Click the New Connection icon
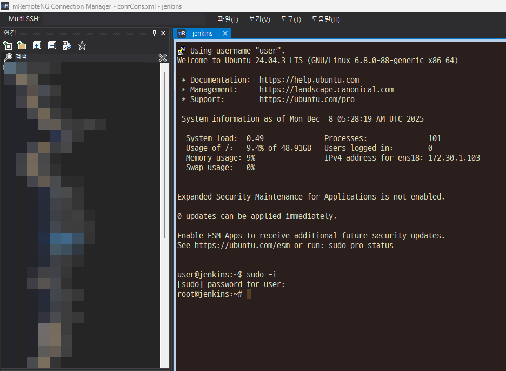 tap(8, 45)
